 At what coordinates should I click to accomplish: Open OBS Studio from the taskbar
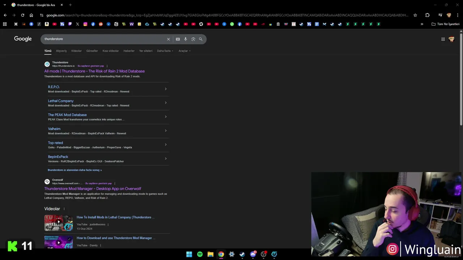click(263, 254)
